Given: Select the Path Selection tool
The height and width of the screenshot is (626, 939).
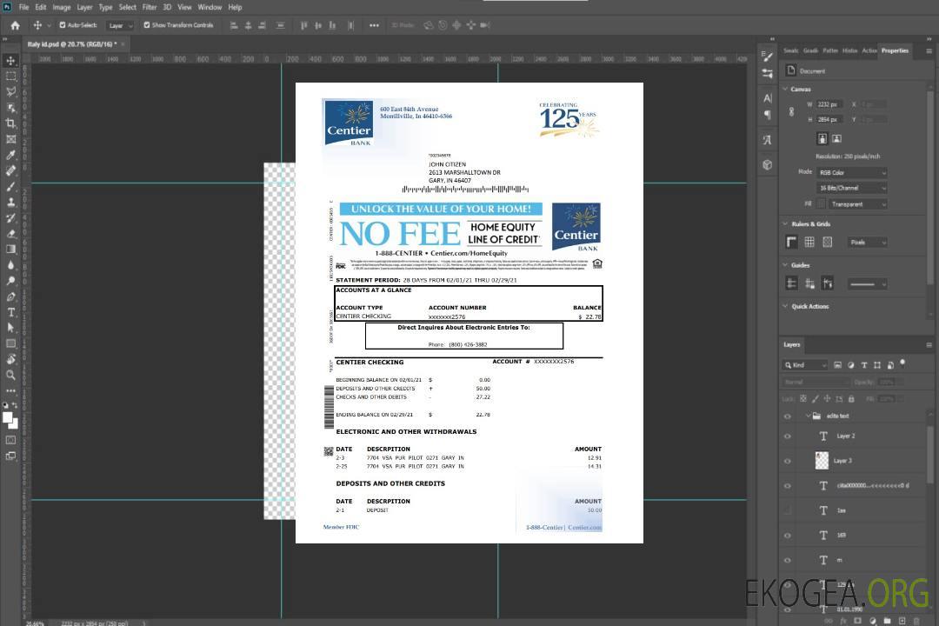Looking at the screenshot, I should click(x=10, y=328).
